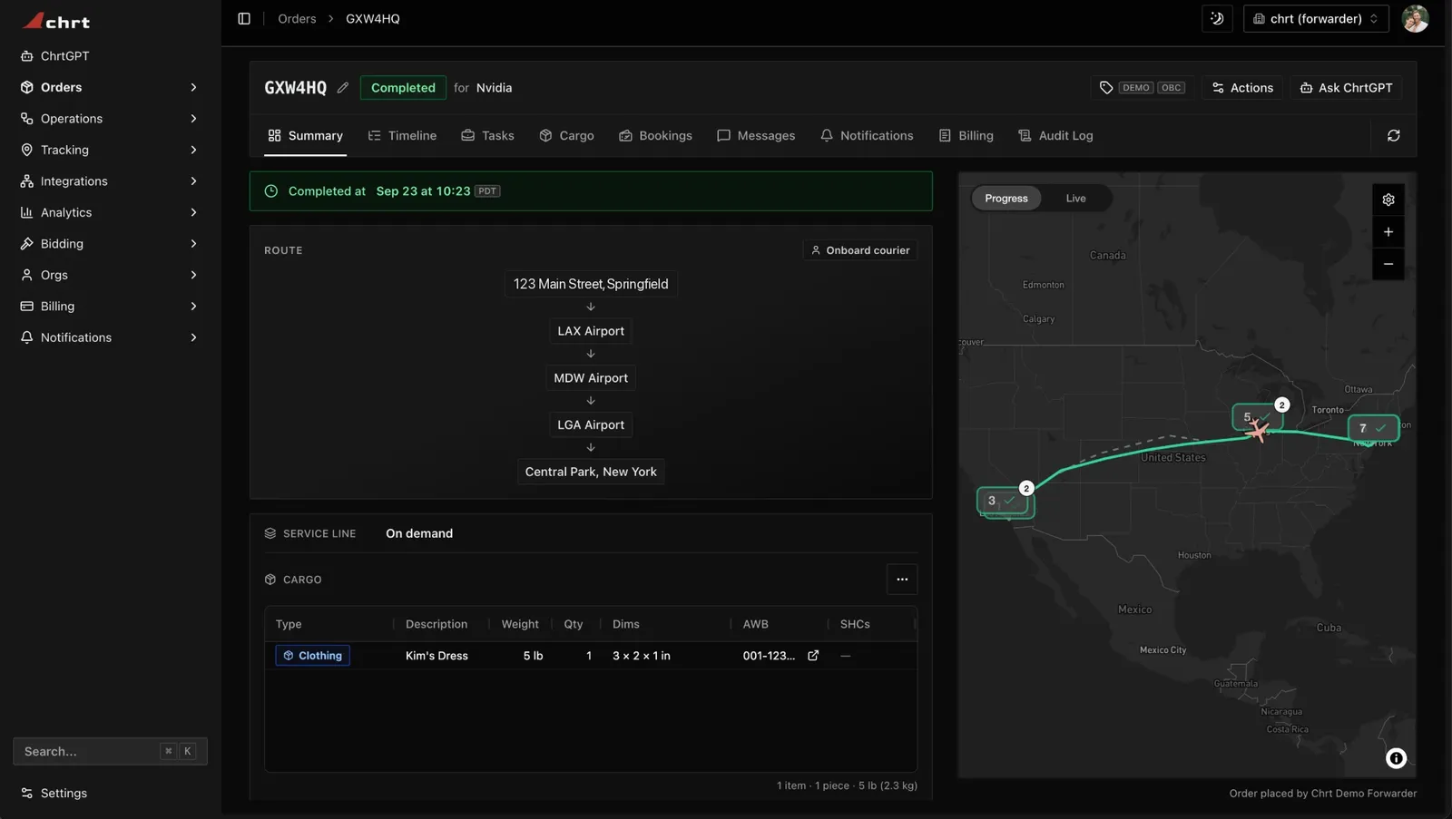
Task: Click the airplane marker on map
Action: tap(1258, 431)
